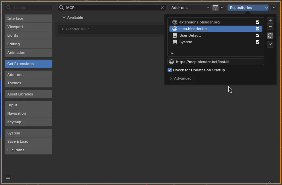Toggle extensions.blender.org repository checkbox
282x185 pixels.
258,22
